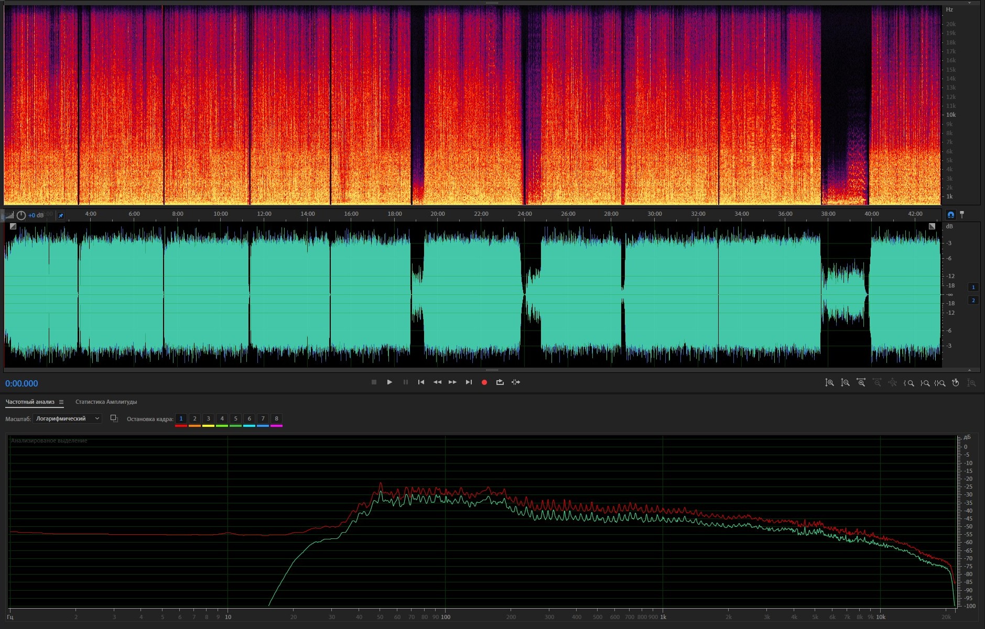Select the Частотный анализ tab

pos(30,402)
